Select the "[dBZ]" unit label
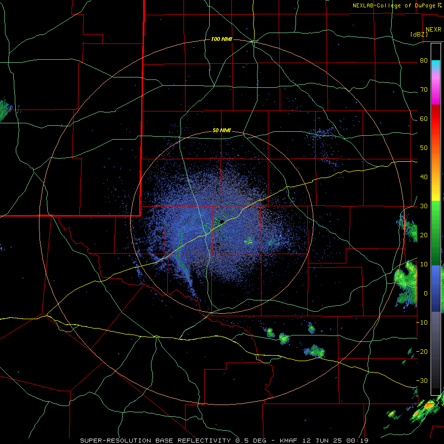444x444 pixels. [x=419, y=35]
